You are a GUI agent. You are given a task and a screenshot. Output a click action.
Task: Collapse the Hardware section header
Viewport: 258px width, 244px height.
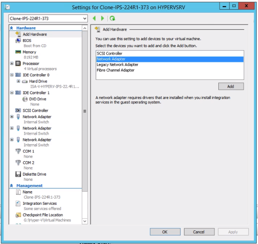[11, 28]
